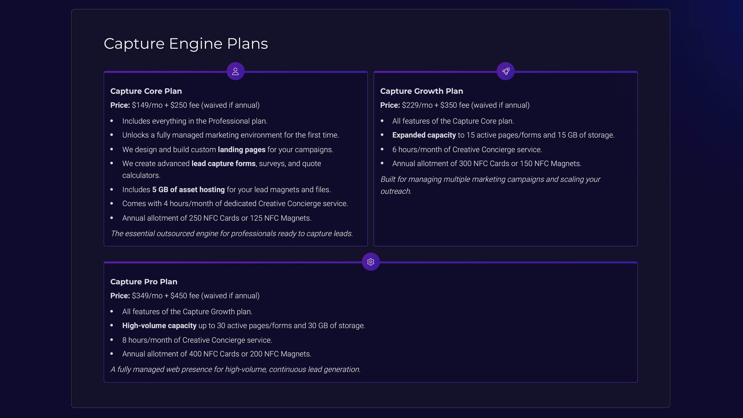Click the bold 'Expanded capacity' text
Screen dimensions: 743x418
tap(424, 135)
